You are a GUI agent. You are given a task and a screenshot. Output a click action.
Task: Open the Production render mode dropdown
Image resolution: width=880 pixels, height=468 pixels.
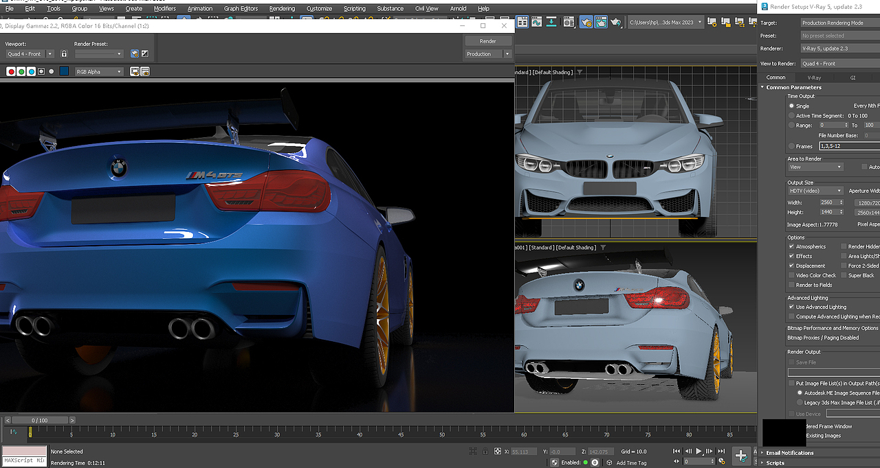488,54
